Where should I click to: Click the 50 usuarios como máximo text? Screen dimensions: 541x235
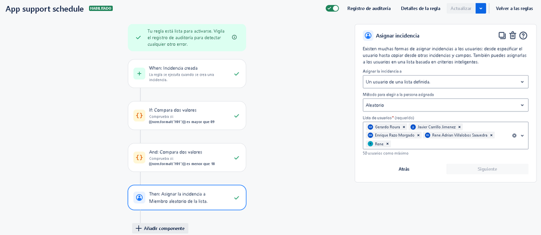pos(386,153)
